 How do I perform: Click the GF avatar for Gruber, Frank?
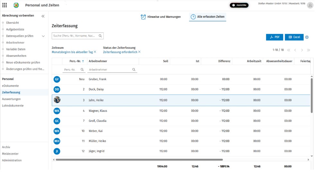pos(57,79)
